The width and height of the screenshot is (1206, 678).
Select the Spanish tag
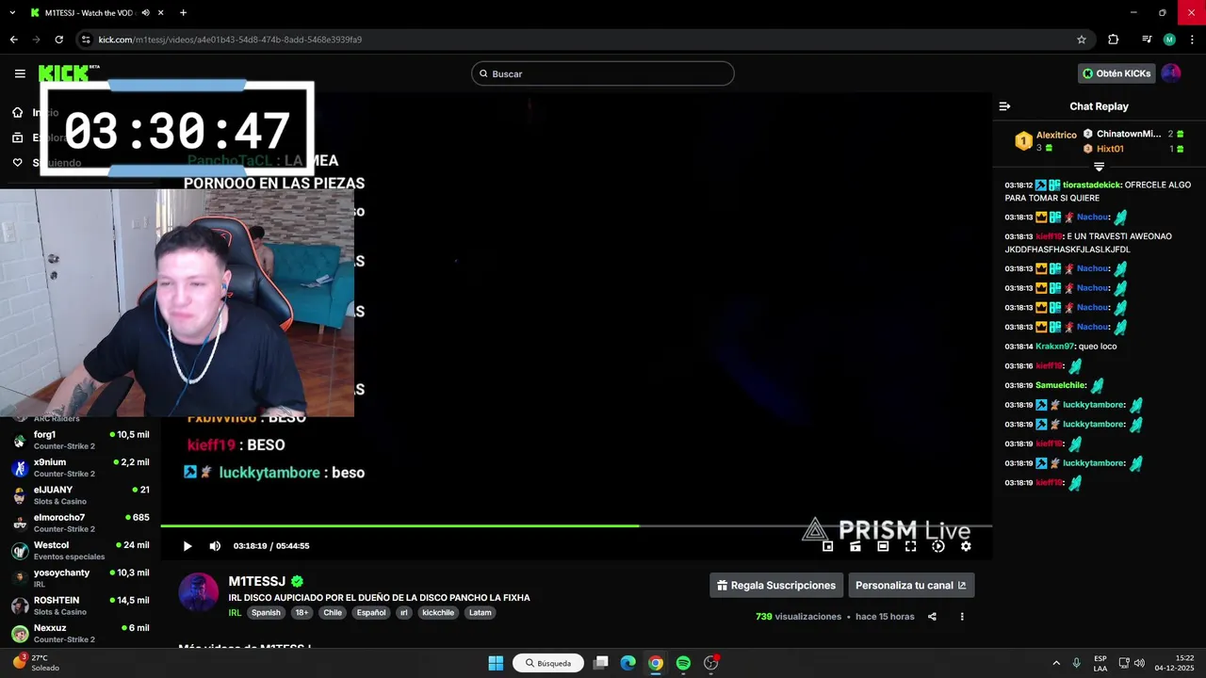(x=266, y=612)
